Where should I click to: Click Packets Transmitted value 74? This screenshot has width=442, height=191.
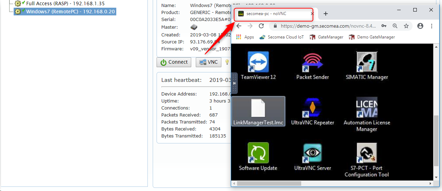212,122
